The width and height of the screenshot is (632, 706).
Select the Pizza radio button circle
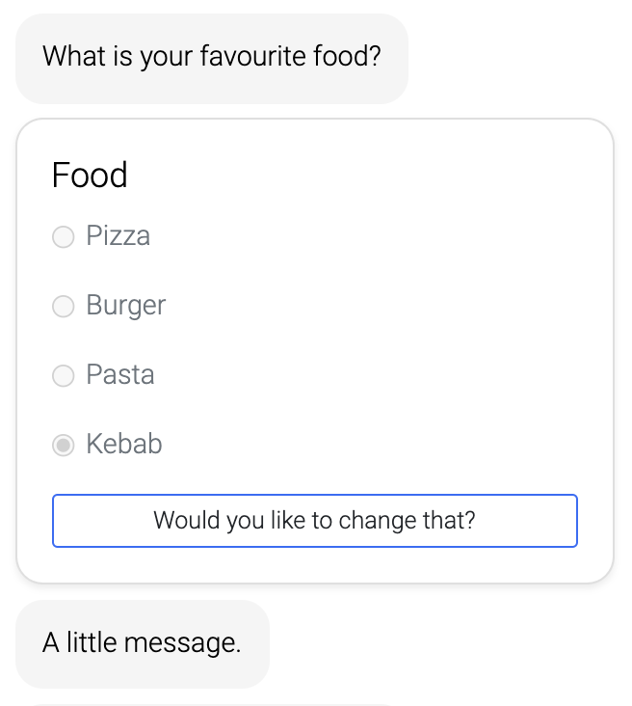pyautogui.click(x=63, y=237)
